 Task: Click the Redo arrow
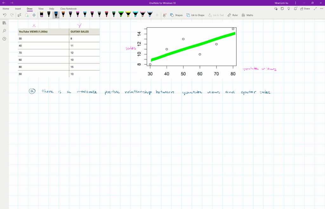pos(11,15)
